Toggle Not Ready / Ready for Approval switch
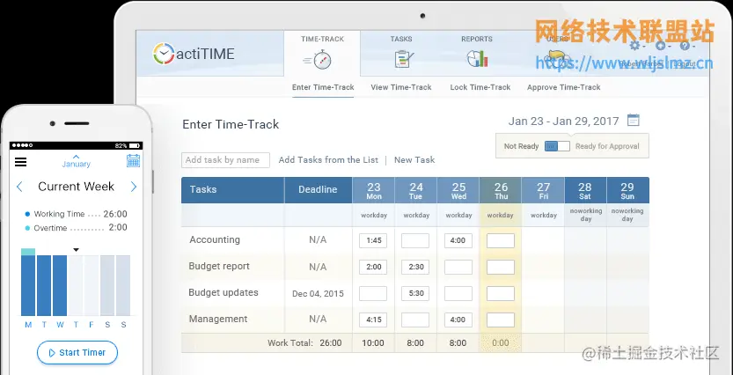The image size is (733, 375). tap(557, 146)
